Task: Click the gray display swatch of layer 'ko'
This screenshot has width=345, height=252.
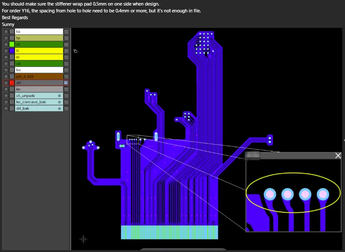Action: (12, 89)
